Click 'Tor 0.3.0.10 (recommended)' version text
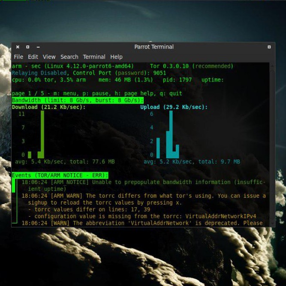The width and height of the screenshot is (286, 286). pos(192,66)
